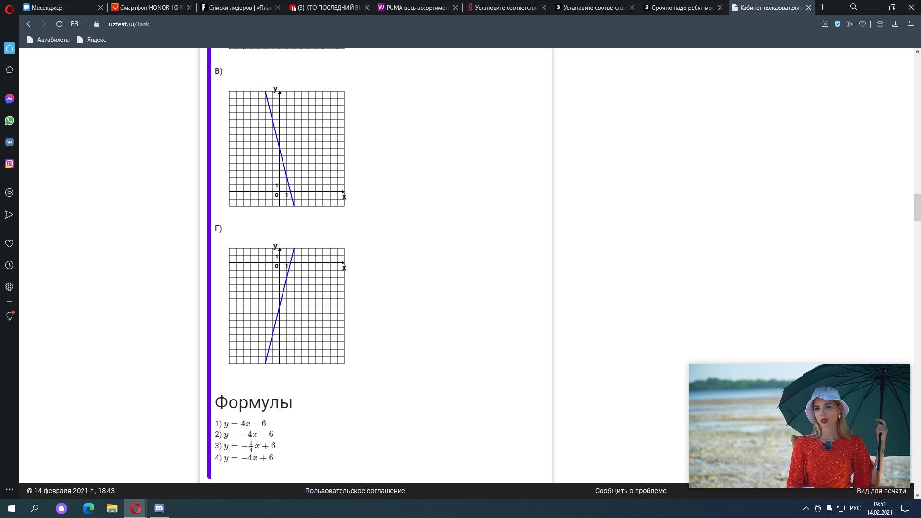Switch to the Смартфон HONOR 10i tab

152,8
